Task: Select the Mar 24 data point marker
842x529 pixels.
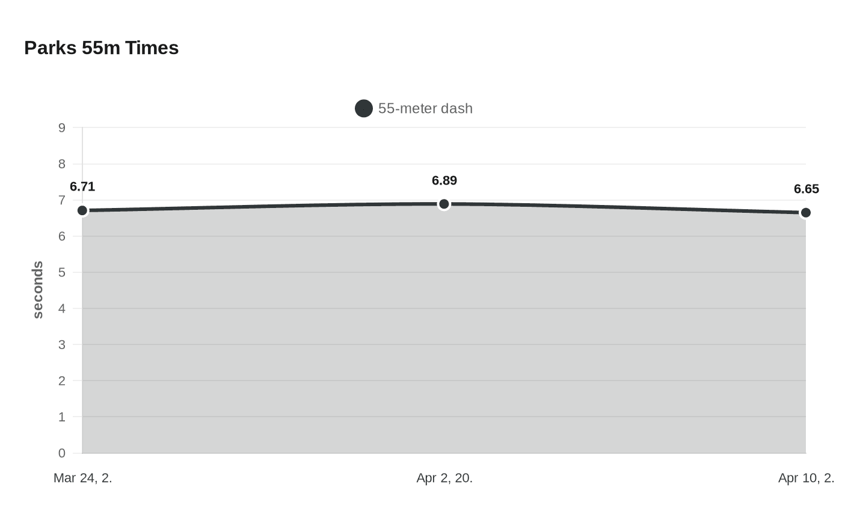Action: 82,210
